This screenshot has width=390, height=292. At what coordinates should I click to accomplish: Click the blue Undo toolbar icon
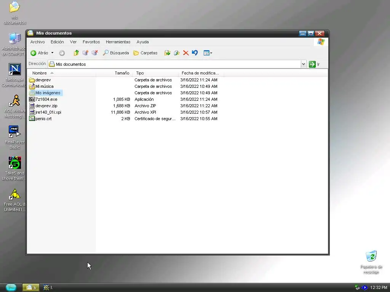[x=195, y=52]
